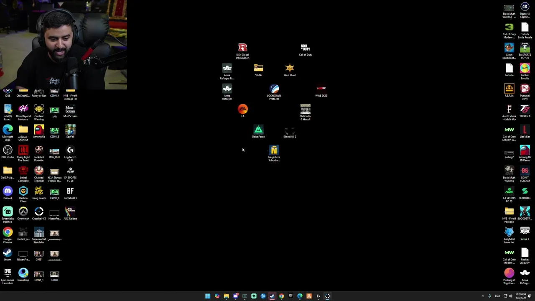Open the Lethal Company shortcut
This screenshot has width=535, height=301.
23,174
